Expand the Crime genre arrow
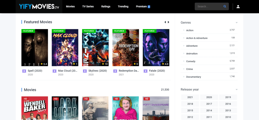The height and width of the screenshot is (120, 259). click(x=184, y=69)
